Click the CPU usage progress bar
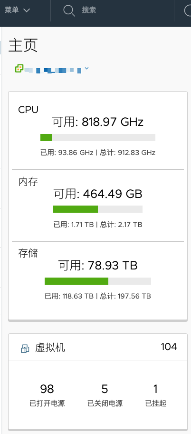The height and width of the screenshot is (434, 191). 98,137
